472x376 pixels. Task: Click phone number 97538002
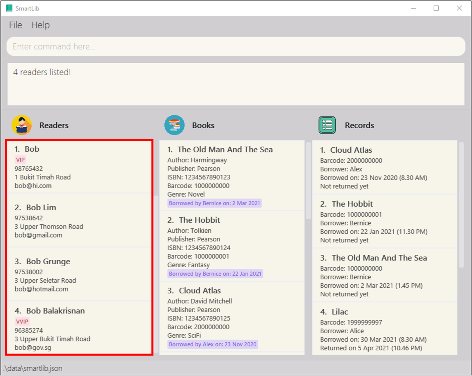(x=29, y=272)
